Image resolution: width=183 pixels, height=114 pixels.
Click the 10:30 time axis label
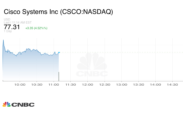click(x=37, y=85)
